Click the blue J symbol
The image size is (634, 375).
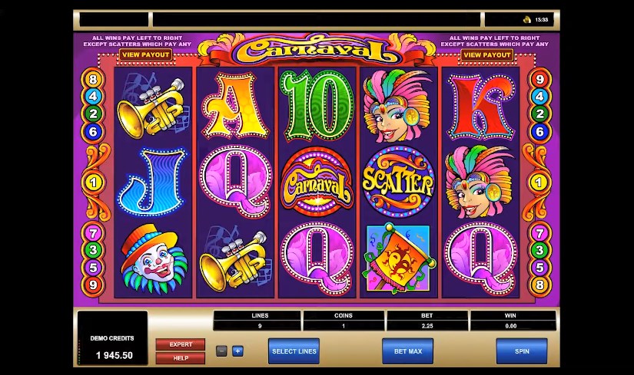point(152,182)
